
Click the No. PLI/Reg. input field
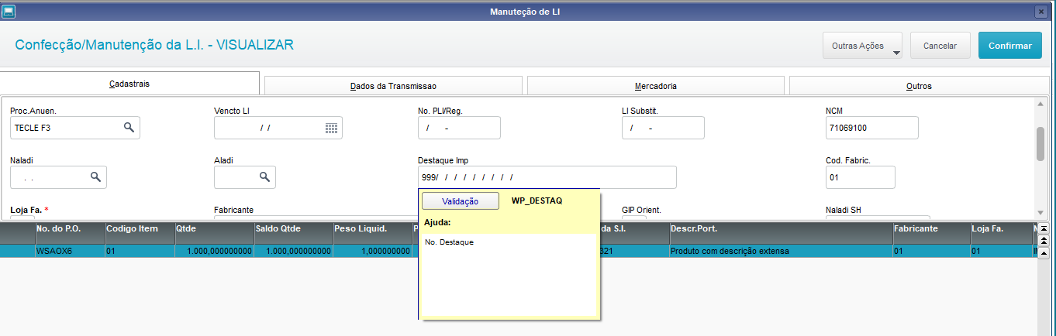pos(459,128)
